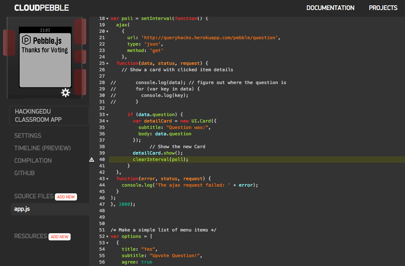The width and height of the screenshot is (405, 266).
Task: Open the GitHub section
Action: coord(24,173)
